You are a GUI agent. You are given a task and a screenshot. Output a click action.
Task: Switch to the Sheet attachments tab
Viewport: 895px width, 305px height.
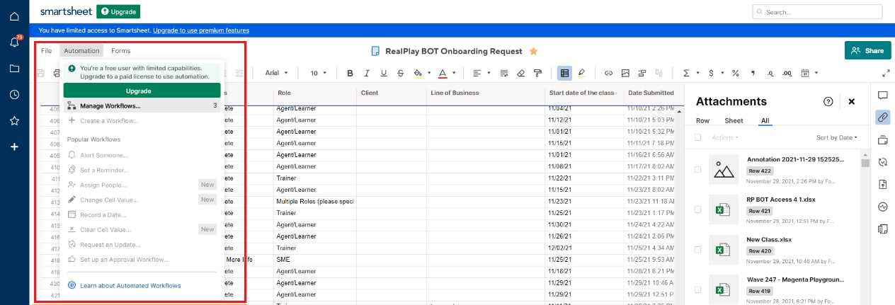tap(734, 121)
